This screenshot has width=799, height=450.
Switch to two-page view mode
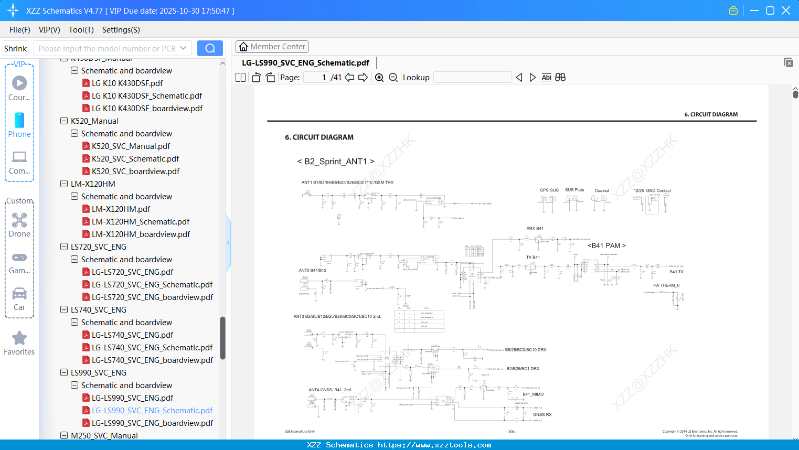(240, 77)
